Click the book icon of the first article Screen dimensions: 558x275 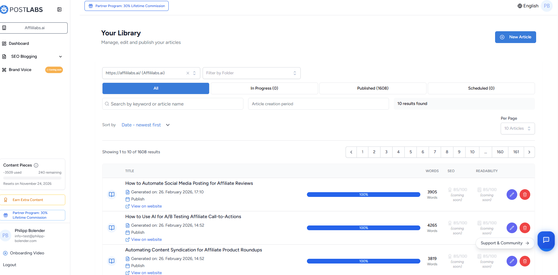point(112,195)
